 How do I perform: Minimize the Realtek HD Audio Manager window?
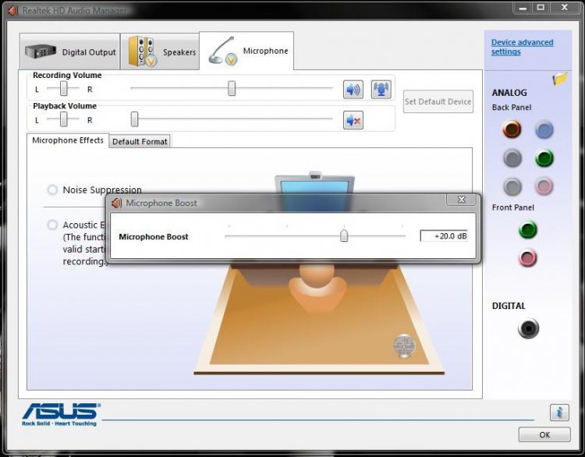pyautogui.click(x=523, y=8)
